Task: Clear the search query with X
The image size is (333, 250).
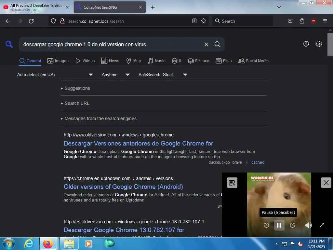Action: click(x=206, y=44)
